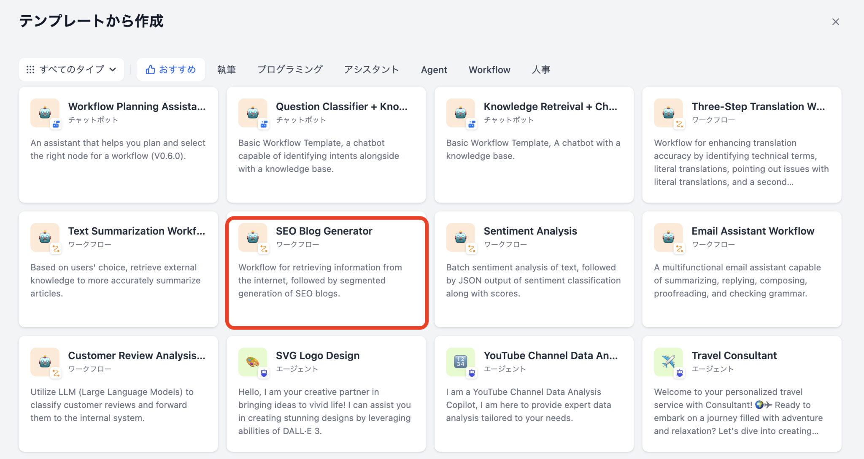This screenshot has width=864, height=459.
Task: Click the robot icon on Workflow Planning Assistant
Action: tap(45, 113)
